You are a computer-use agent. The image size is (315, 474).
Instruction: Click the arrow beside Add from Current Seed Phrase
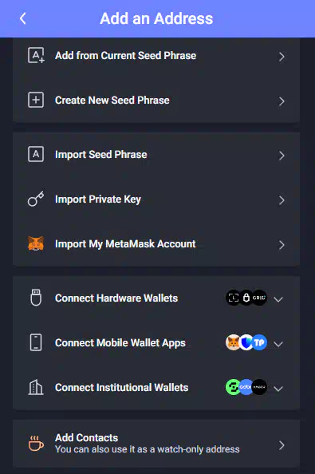point(282,57)
